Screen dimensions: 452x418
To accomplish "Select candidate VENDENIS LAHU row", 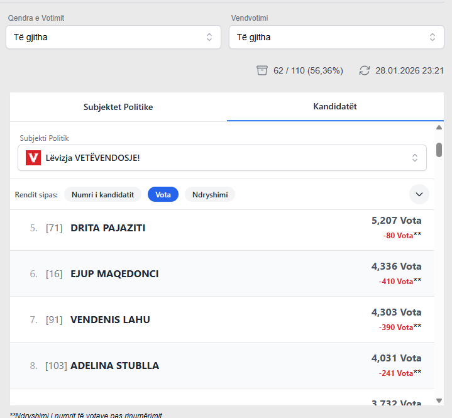I will pos(222,319).
